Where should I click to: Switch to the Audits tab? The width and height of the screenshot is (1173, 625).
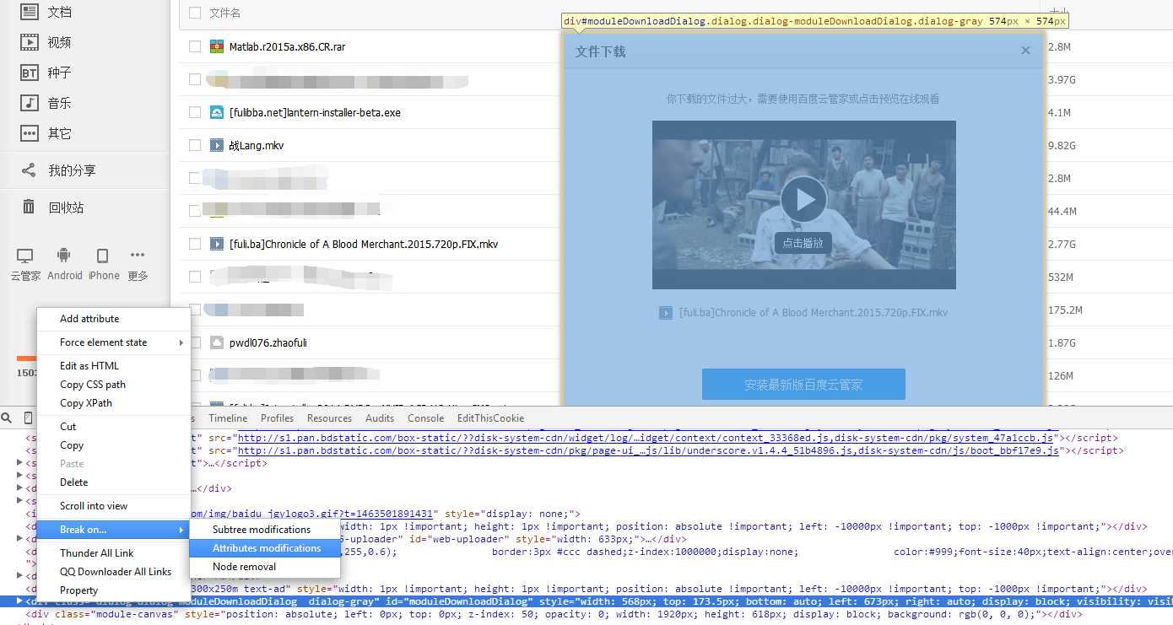click(x=380, y=418)
